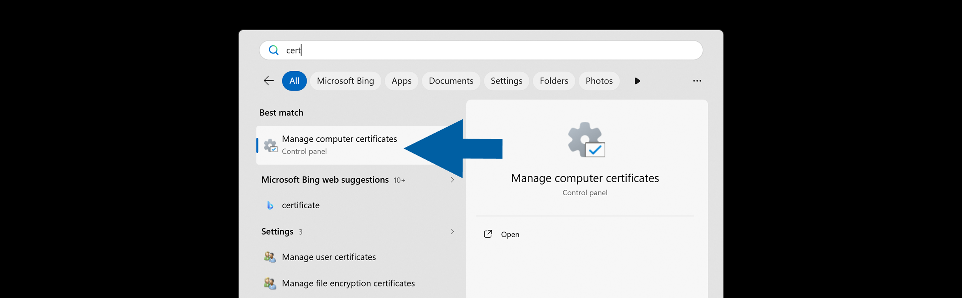Screen dimensions: 962x298
Task: Switch to the Microsoft Bing filter
Action: pos(345,81)
